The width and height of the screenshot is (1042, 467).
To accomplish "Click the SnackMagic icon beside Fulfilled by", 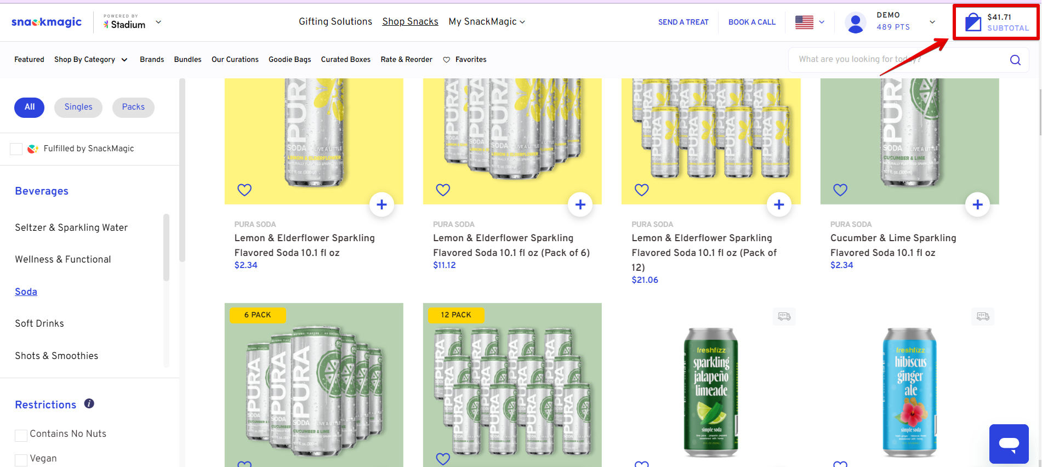I will [33, 149].
